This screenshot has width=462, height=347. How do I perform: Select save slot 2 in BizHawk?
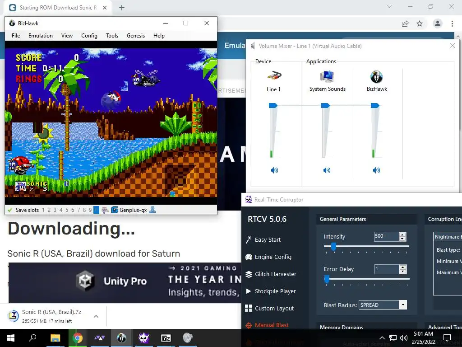point(49,210)
